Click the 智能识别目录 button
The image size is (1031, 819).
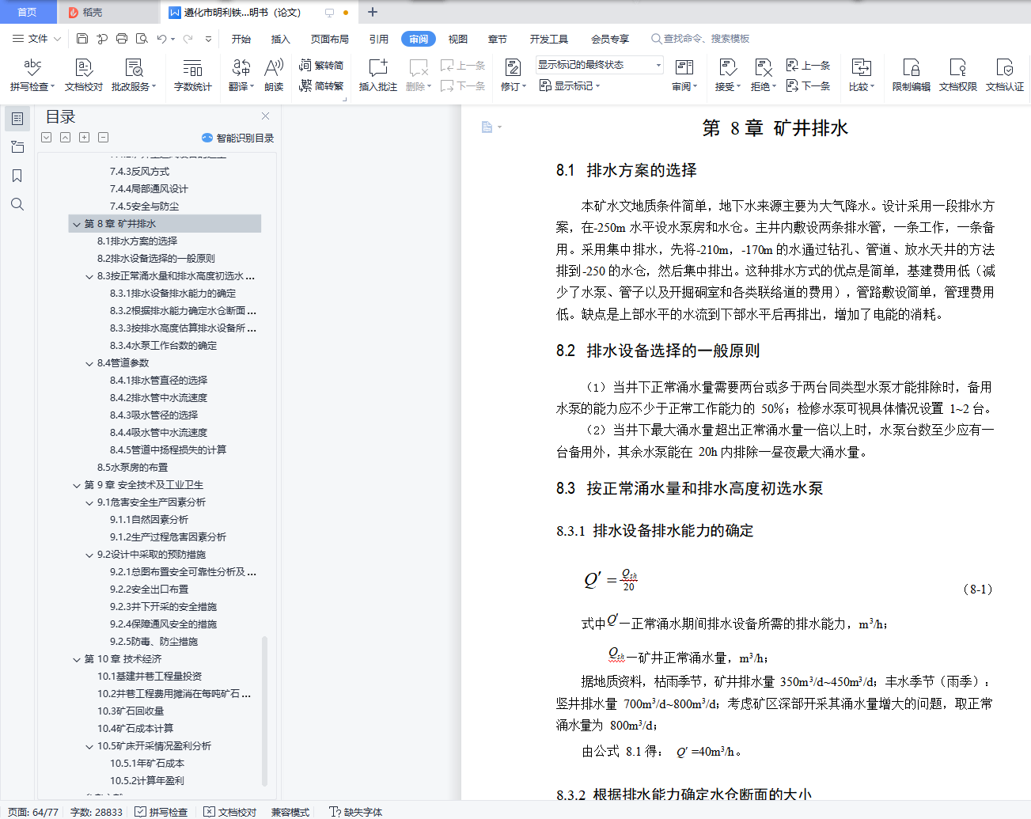(238, 138)
